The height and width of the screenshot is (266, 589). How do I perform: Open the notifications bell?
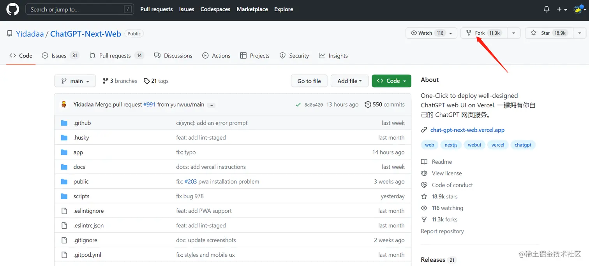coord(546,9)
